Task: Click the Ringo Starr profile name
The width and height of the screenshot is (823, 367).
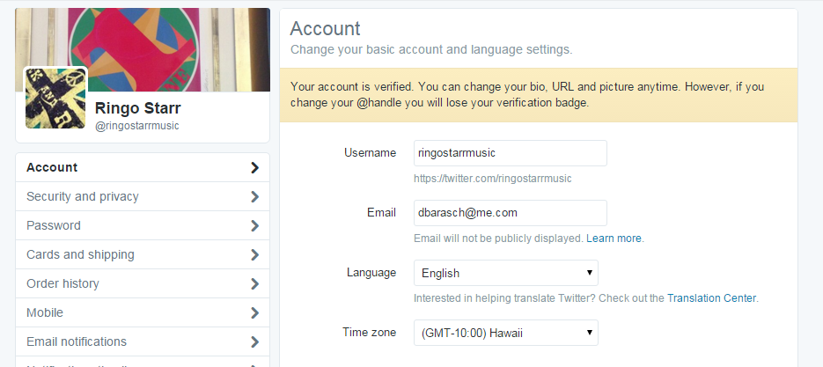Action: tap(136, 109)
